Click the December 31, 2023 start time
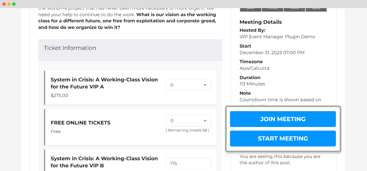The width and height of the screenshot is (367, 171). coord(272,53)
